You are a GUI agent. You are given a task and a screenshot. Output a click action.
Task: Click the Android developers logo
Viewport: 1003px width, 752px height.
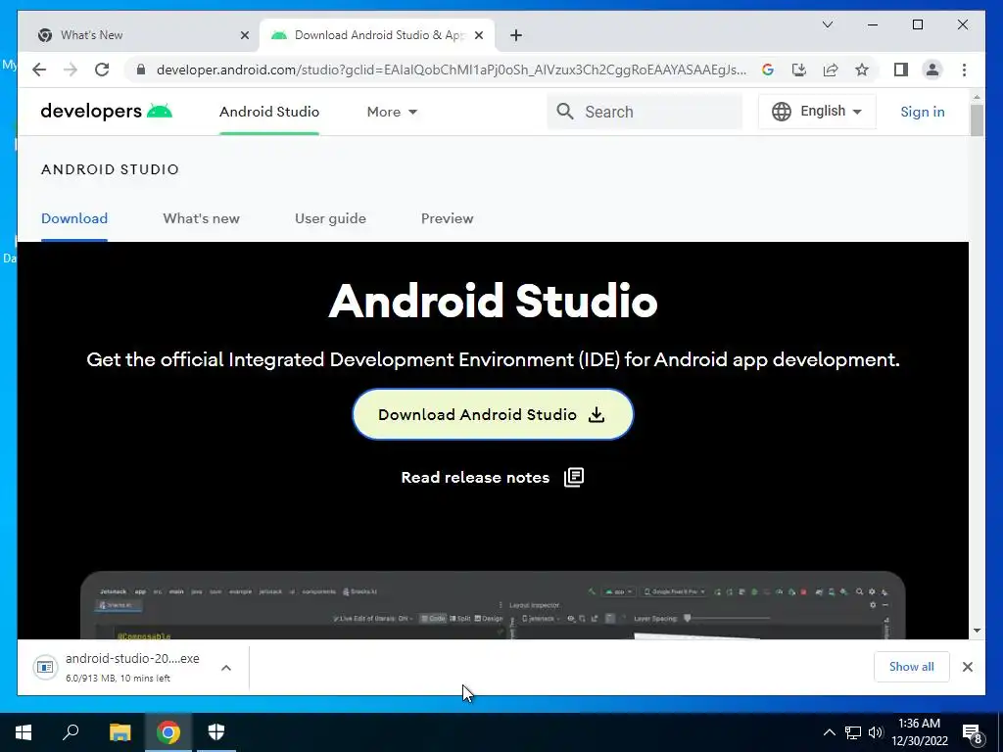[106, 112]
